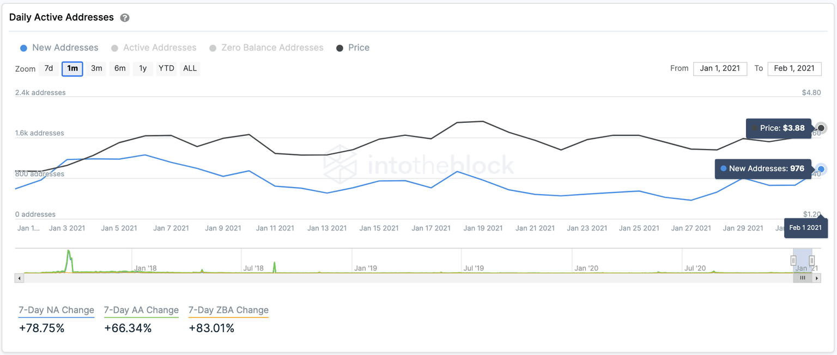Zoom the chart to 6m range
This screenshot has width=837, height=355.
click(x=119, y=68)
